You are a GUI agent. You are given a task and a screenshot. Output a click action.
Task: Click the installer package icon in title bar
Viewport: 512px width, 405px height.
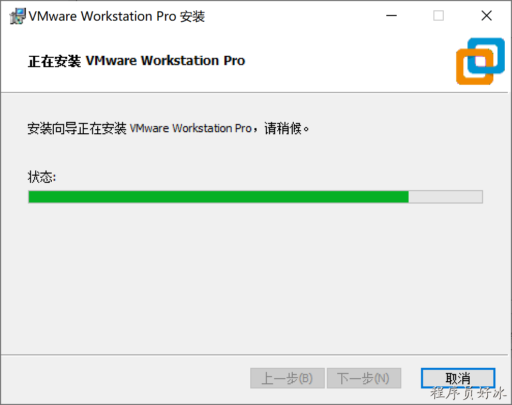coord(18,16)
